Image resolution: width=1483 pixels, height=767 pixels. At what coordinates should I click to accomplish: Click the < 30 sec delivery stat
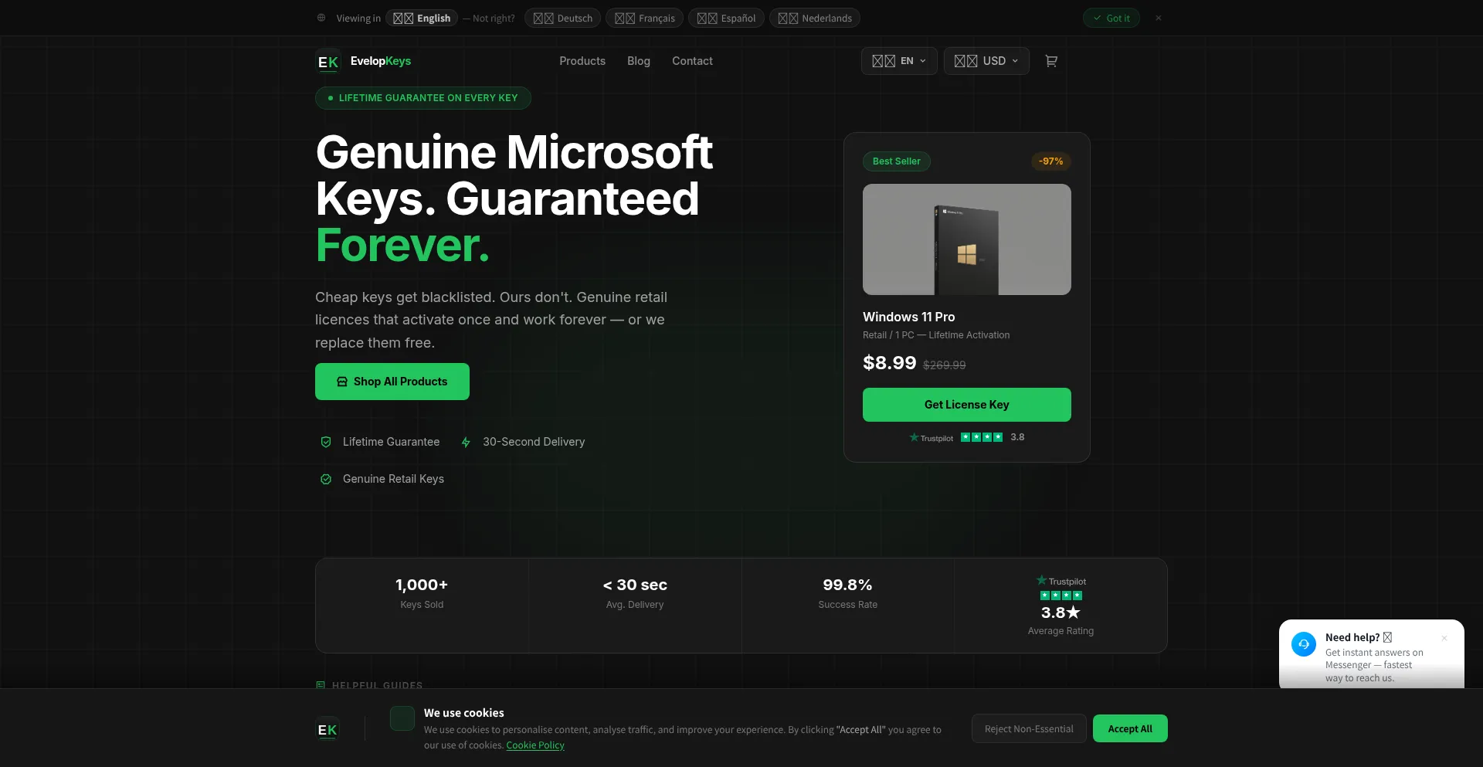click(x=635, y=593)
